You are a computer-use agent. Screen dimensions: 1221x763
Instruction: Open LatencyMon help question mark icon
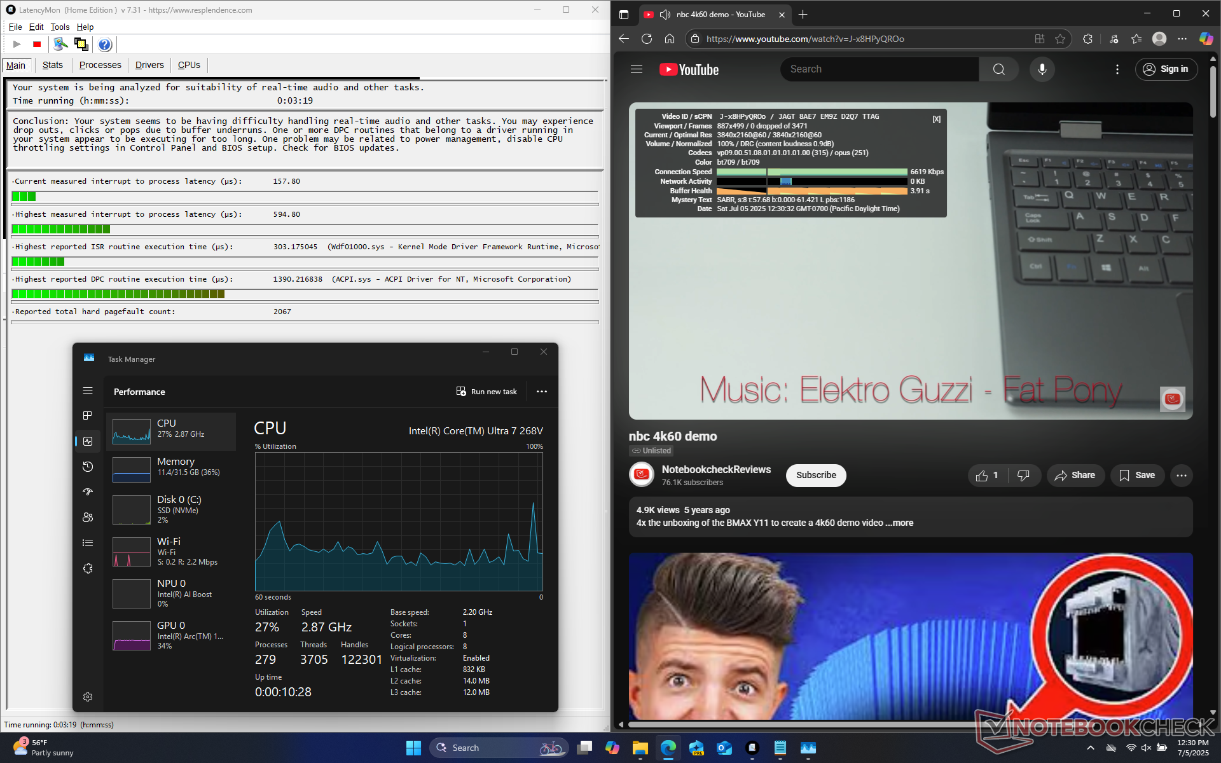click(105, 45)
